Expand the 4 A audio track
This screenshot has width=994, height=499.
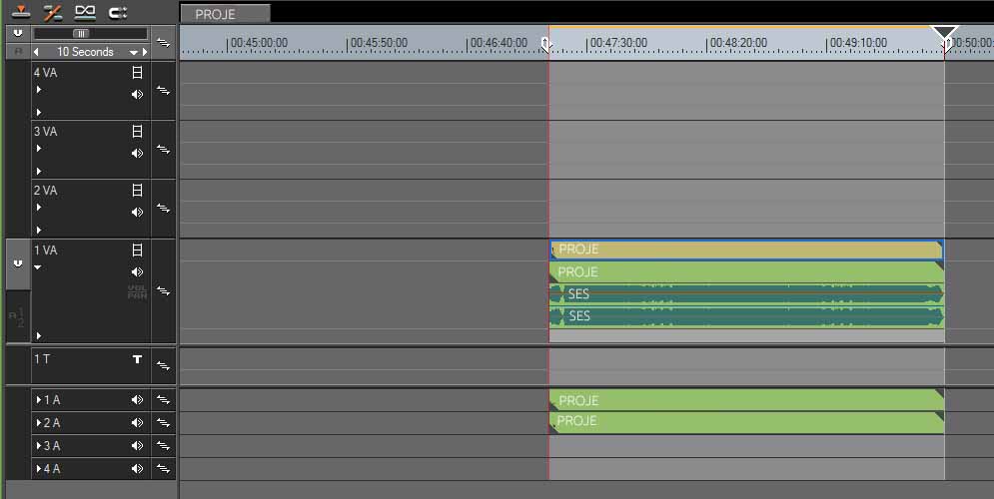click(x=39, y=469)
